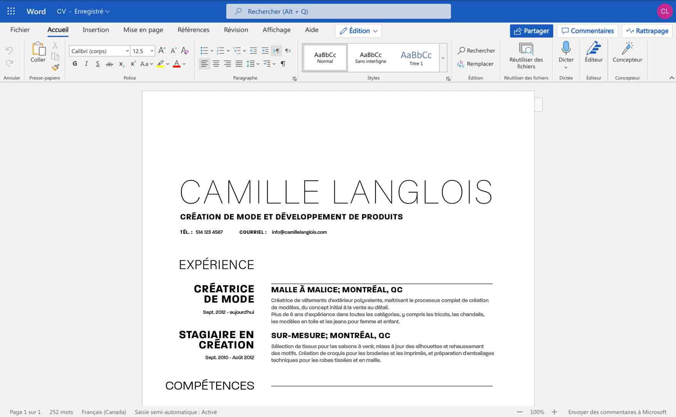Switch to the Révision tab

point(236,30)
